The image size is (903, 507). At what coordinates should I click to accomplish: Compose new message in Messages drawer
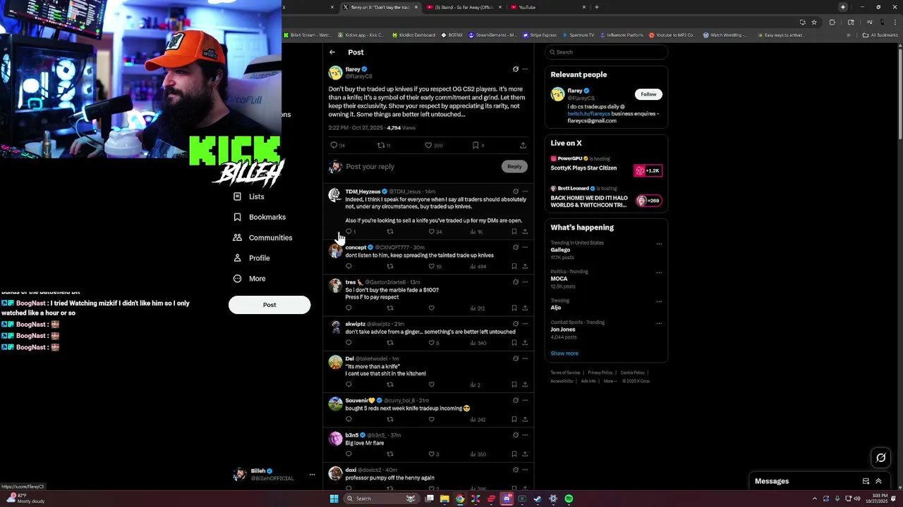[866, 481]
